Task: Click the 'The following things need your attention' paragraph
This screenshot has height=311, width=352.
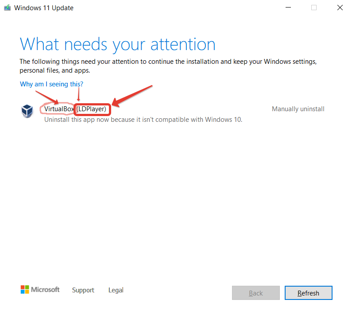Action: point(168,66)
